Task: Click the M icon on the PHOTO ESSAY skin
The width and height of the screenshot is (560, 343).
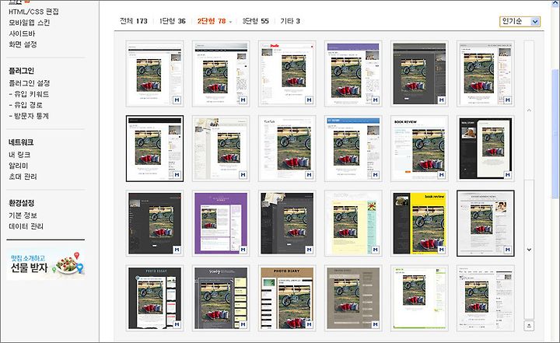Action: [177, 324]
